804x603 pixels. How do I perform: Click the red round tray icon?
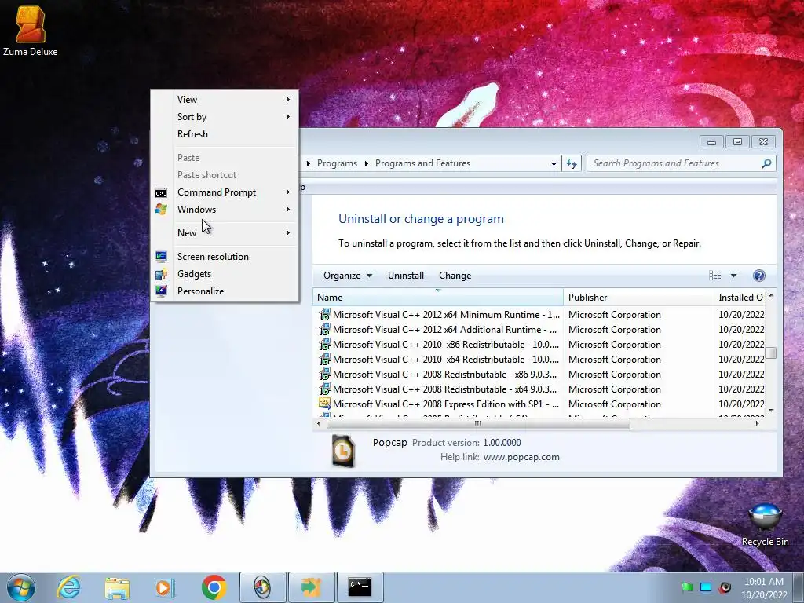[725, 587]
